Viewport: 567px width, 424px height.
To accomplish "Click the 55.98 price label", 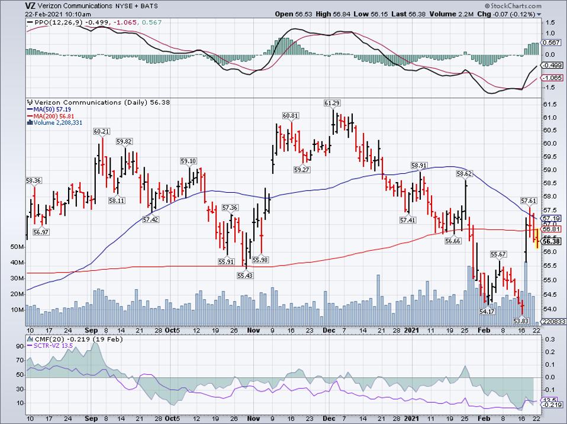I will tap(260, 260).
